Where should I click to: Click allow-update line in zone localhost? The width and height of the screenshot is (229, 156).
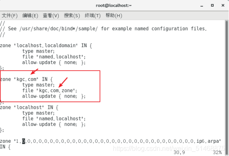[54, 124]
